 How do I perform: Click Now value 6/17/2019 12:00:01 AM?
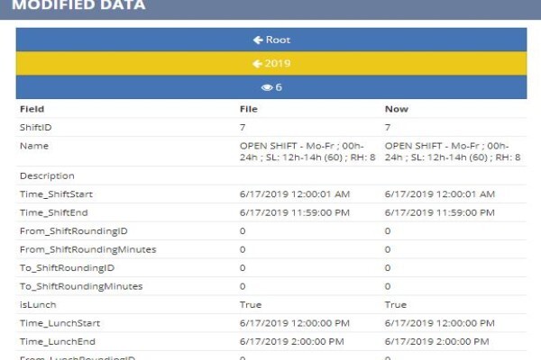440,194
